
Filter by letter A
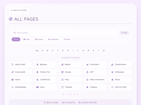point(42,51)
